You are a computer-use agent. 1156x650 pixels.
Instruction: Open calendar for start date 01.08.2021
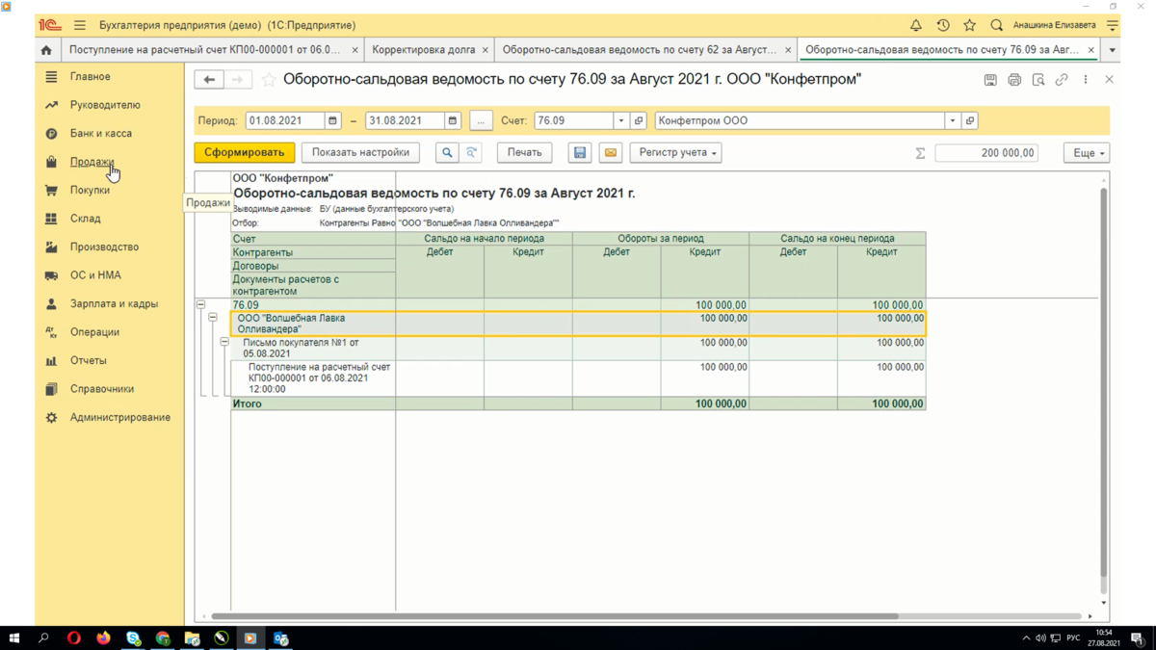pos(333,120)
